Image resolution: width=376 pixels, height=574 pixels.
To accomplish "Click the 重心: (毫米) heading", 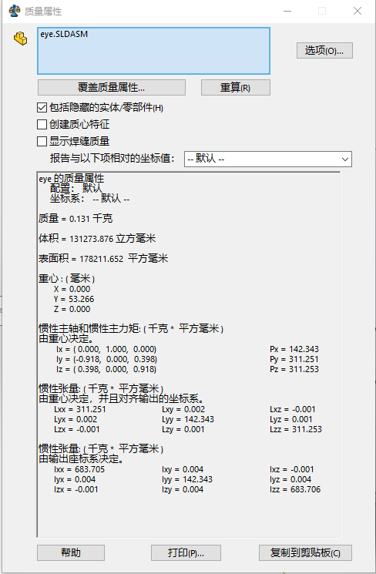I will pyautogui.click(x=66, y=279).
